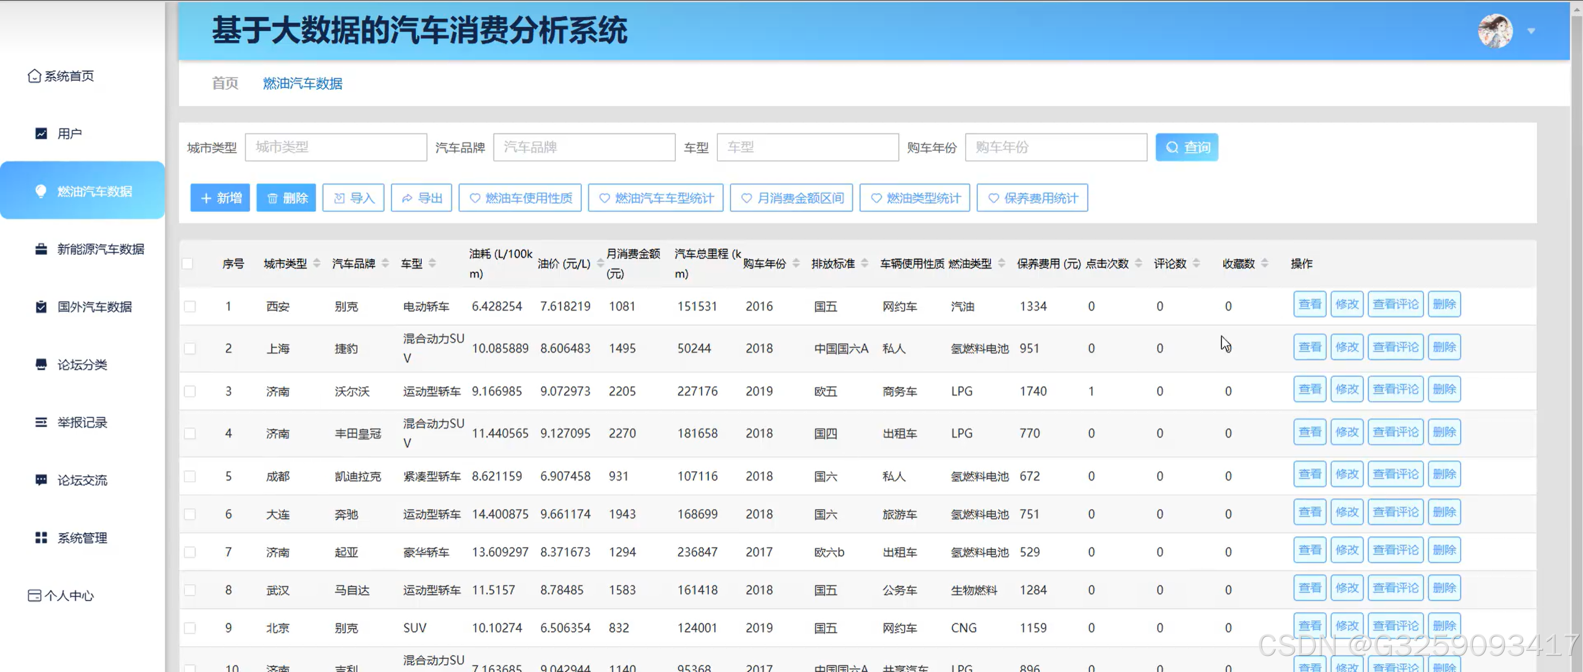Click the share icon in 导出 button

[x=407, y=198]
